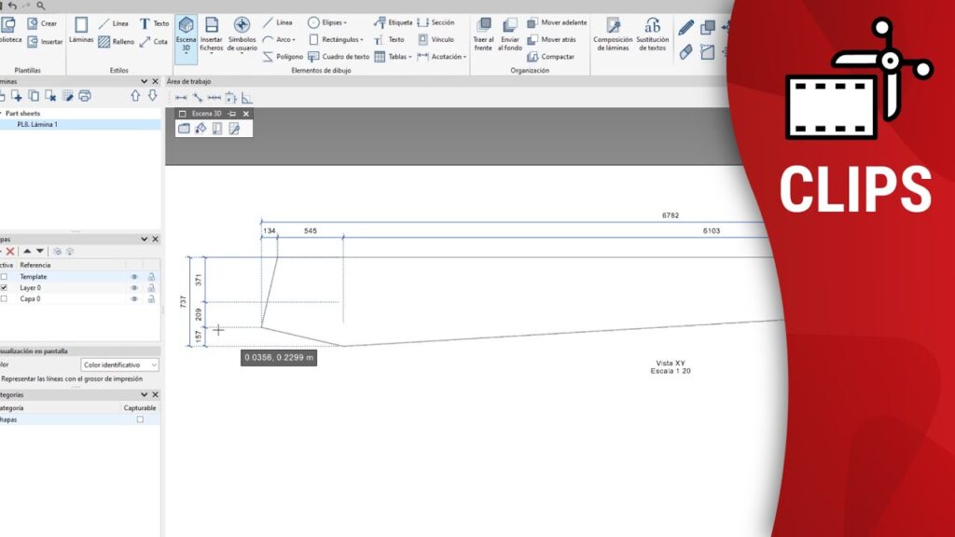
Task: Toggle the lock on Capa 0 layer
Action: click(x=150, y=299)
